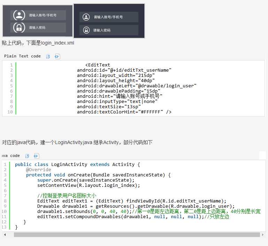Click the setContentView(R.layout.login_index) line
The image size is (268, 246).
88,185
